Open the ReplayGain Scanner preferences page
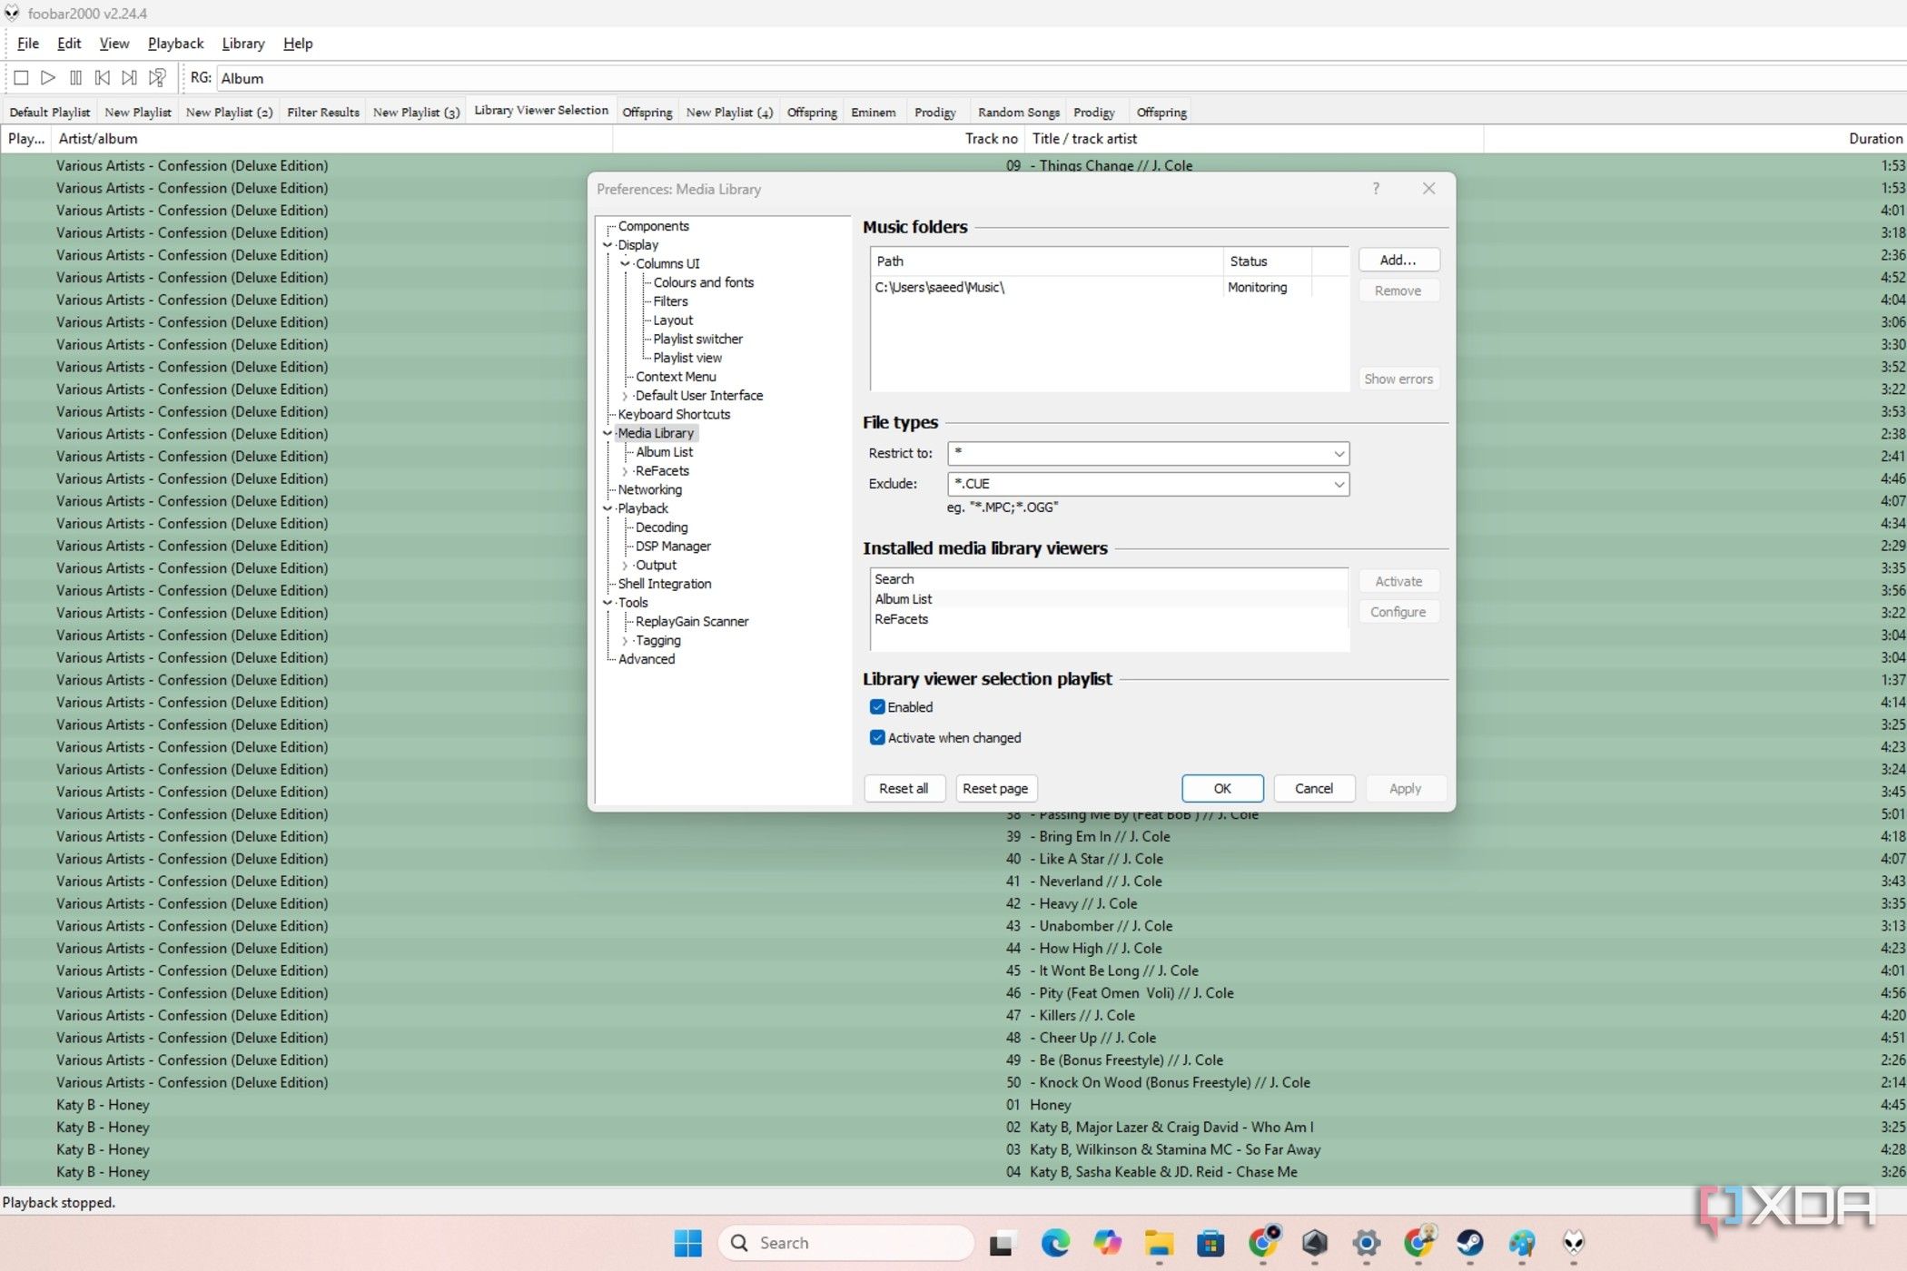The height and width of the screenshot is (1271, 1907). tap(692, 621)
